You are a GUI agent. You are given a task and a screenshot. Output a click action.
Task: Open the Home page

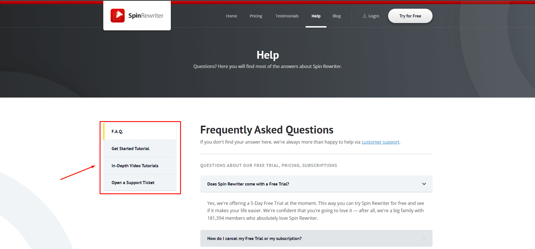coord(231,16)
